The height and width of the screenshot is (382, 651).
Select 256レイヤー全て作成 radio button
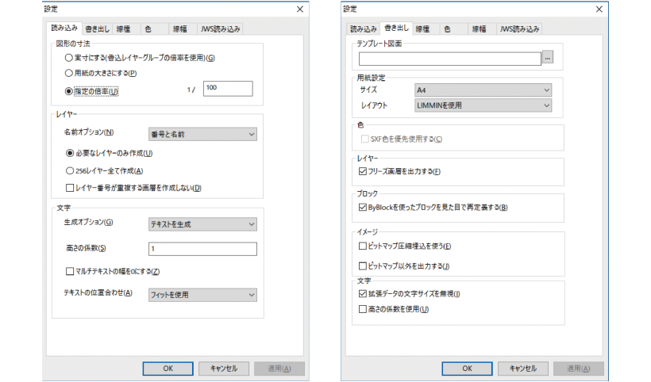tap(70, 170)
